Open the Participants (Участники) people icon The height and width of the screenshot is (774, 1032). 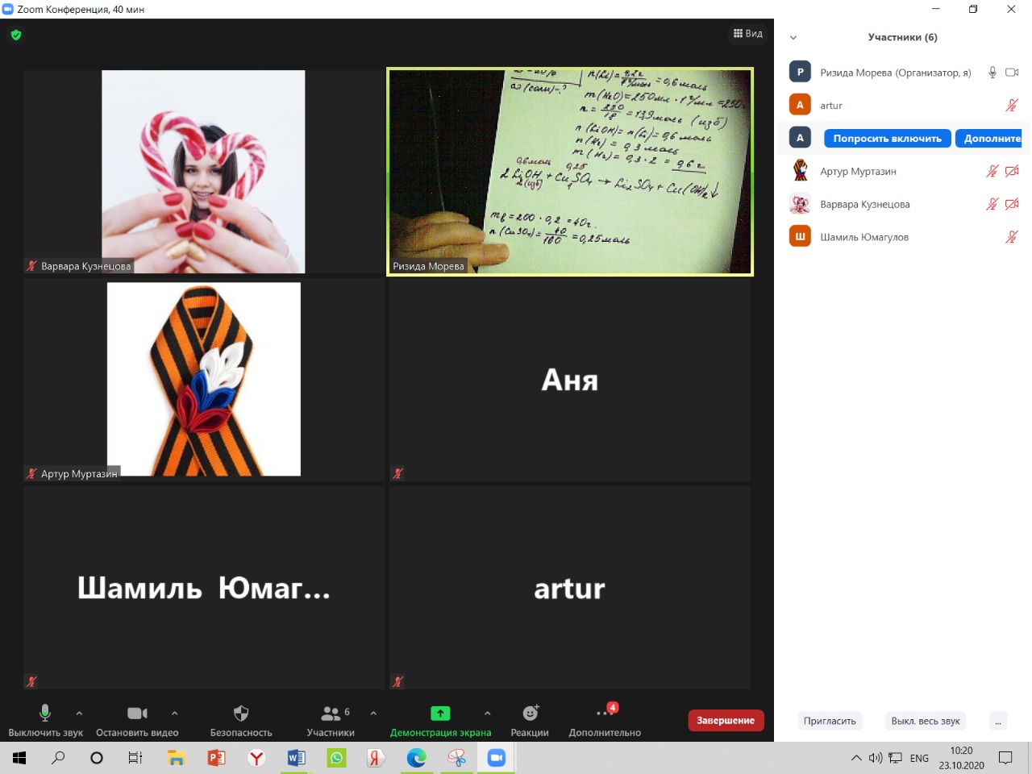tap(331, 714)
